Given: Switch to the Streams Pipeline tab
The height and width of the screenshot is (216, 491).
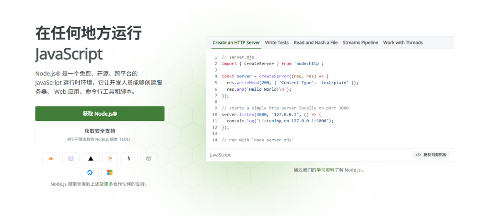Looking at the screenshot, I should click(360, 43).
